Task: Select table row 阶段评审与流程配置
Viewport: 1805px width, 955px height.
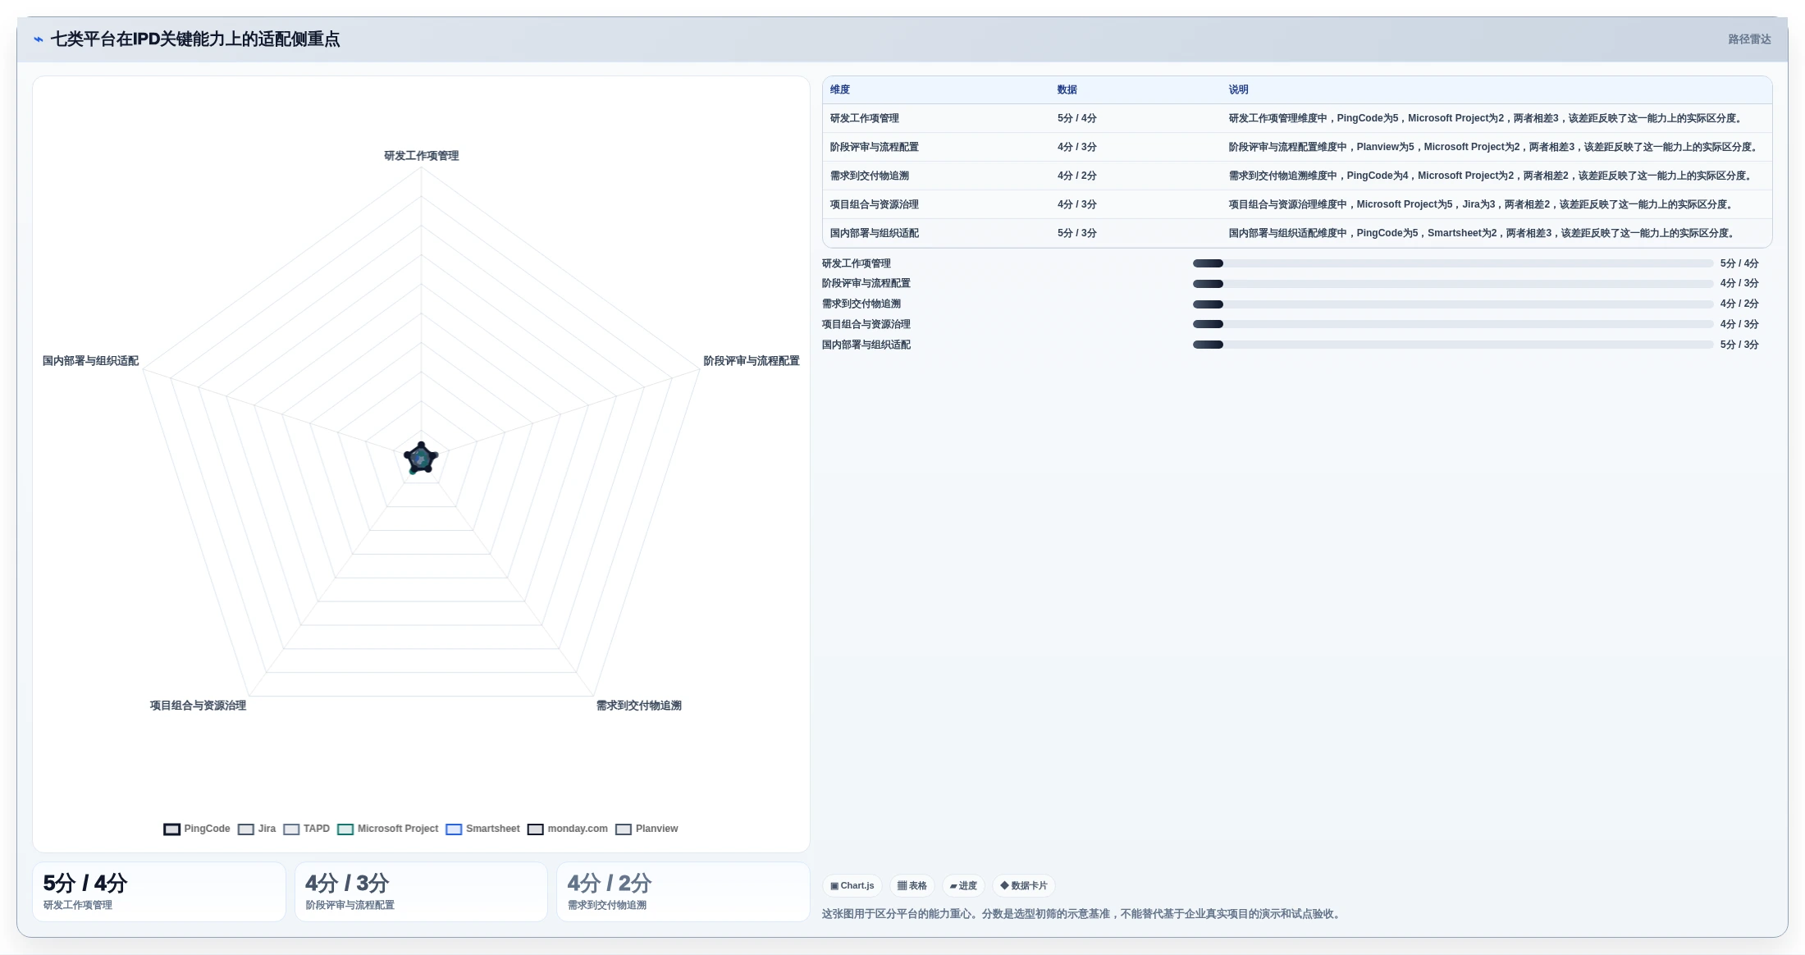Action: click(1297, 147)
